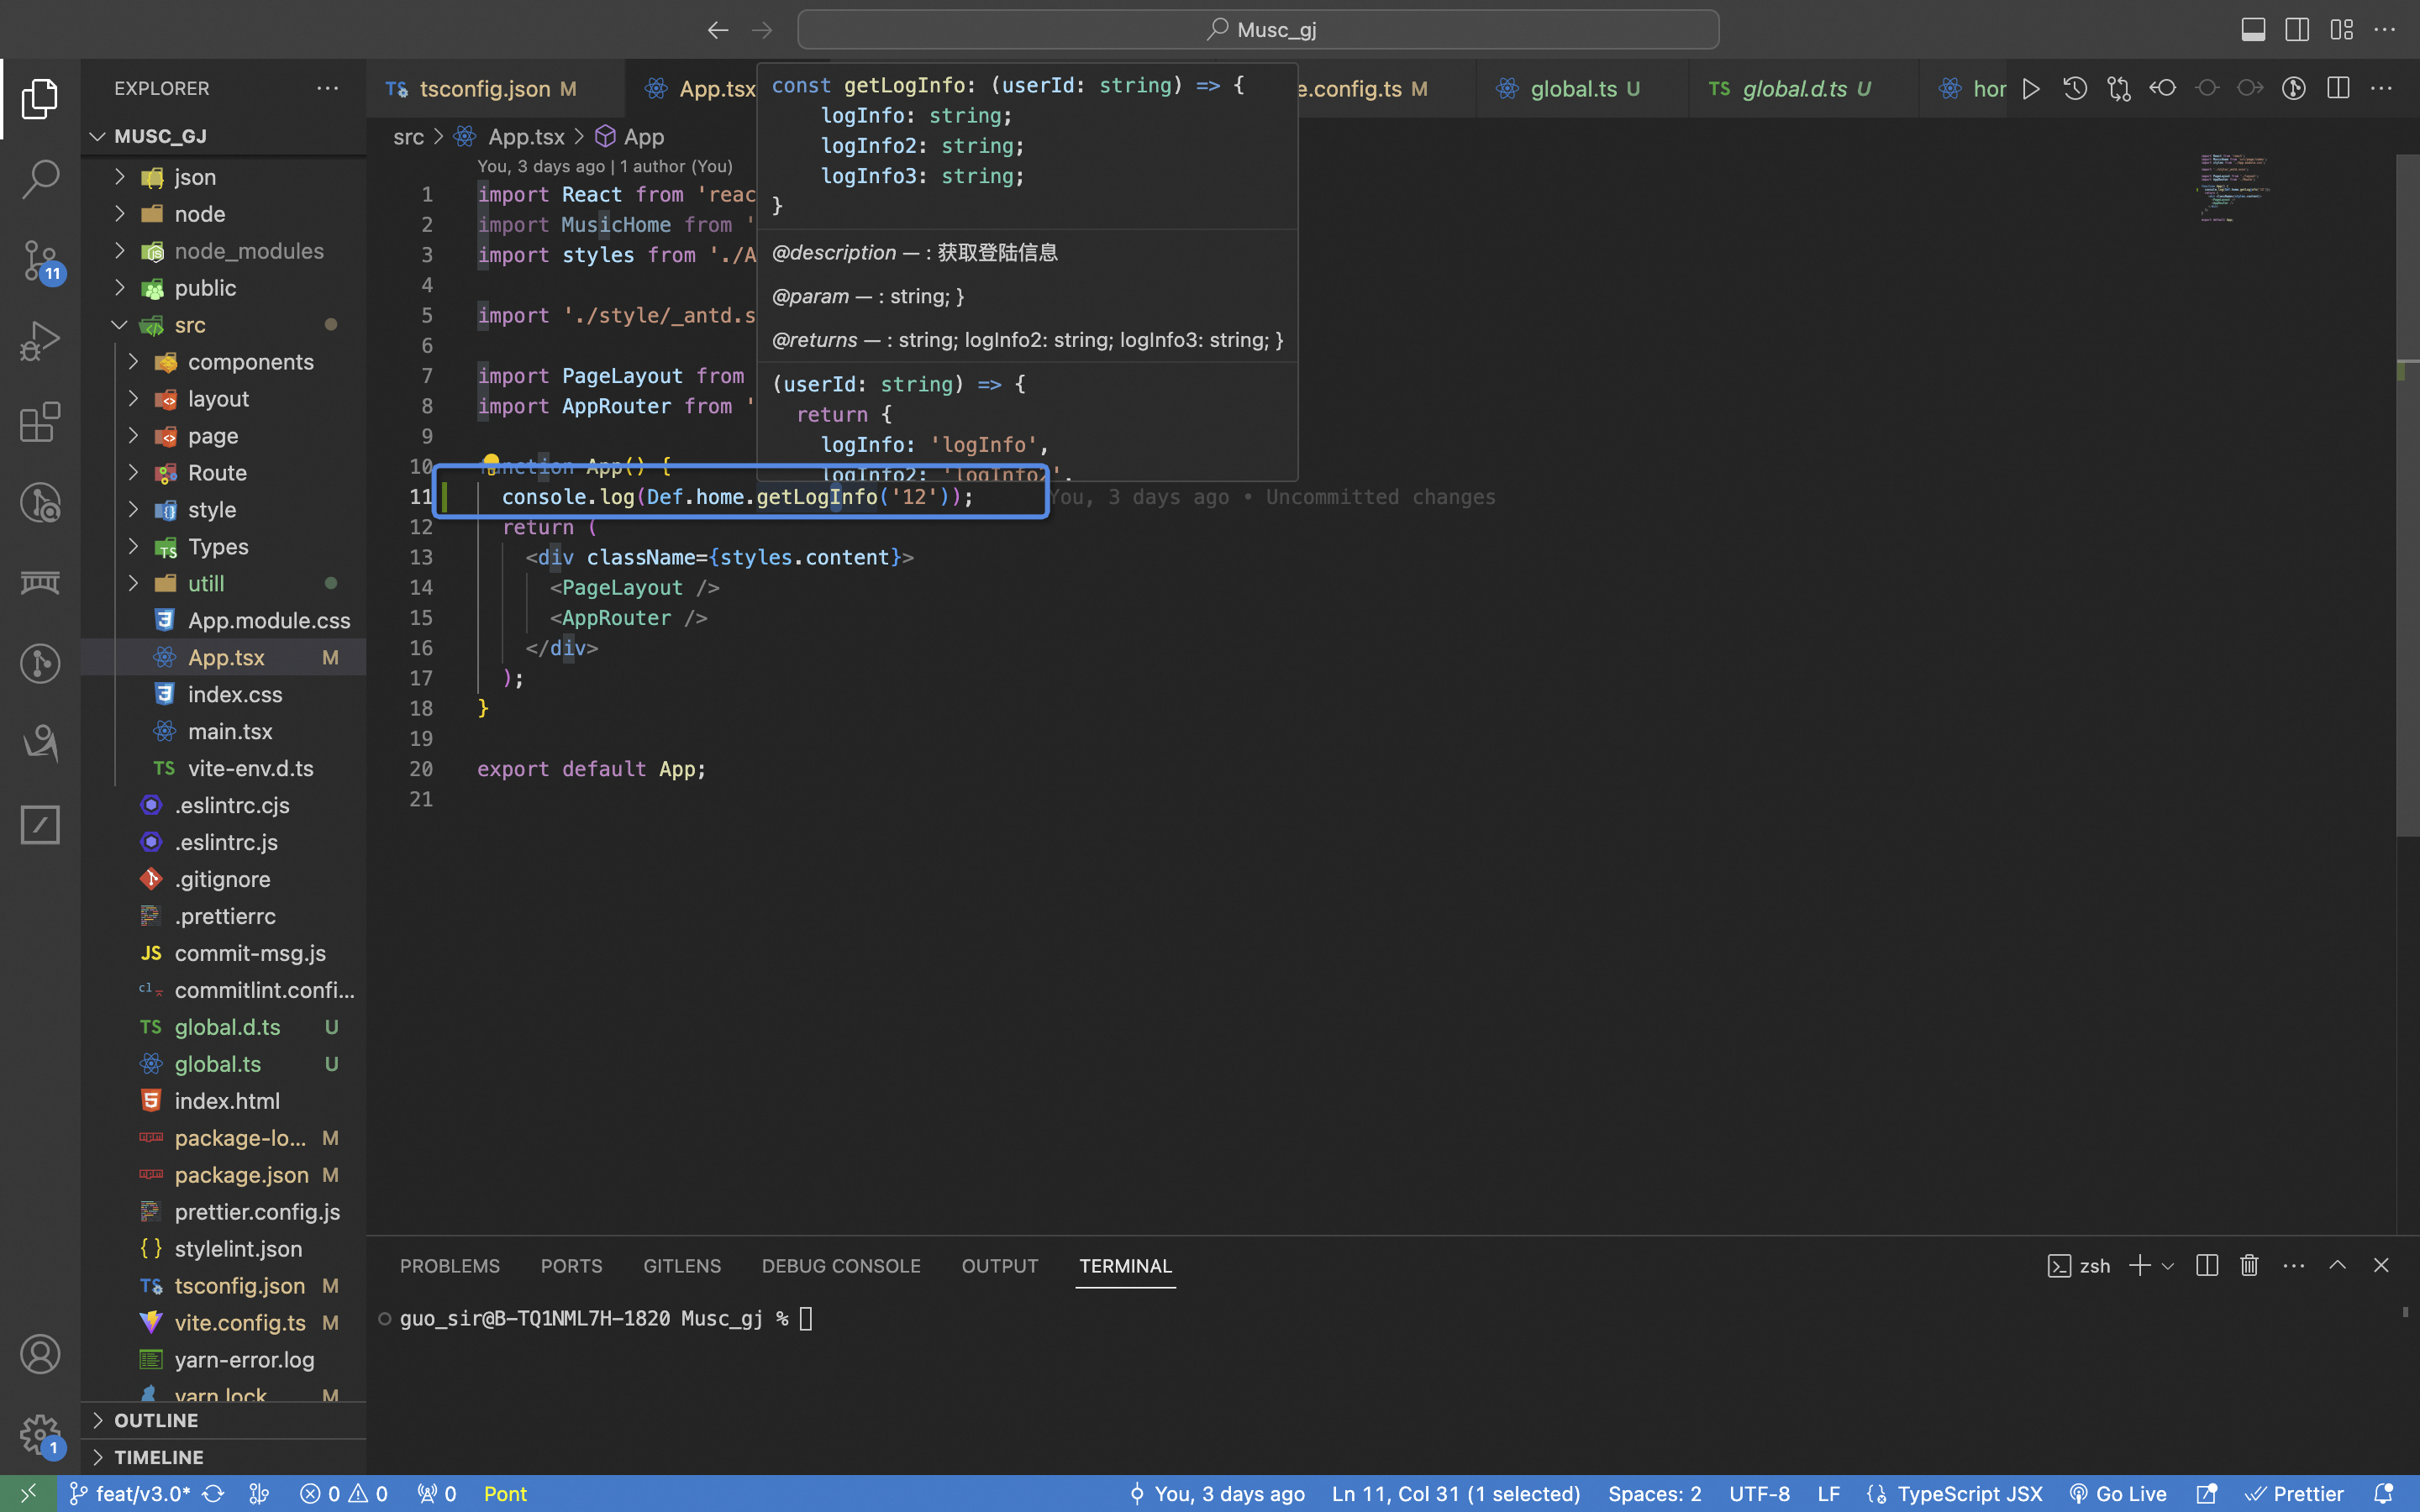Image resolution: width=2420 pixels, height=1512 pixels.
Task: Open Accounts icon in activity bar
Action: pos(40,1354)
